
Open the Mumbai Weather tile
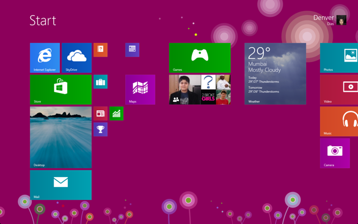(x=275, y=73)
